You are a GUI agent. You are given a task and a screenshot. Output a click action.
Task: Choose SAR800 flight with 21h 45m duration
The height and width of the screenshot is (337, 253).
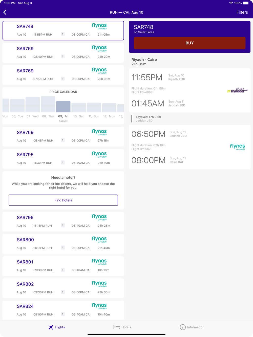63,244
